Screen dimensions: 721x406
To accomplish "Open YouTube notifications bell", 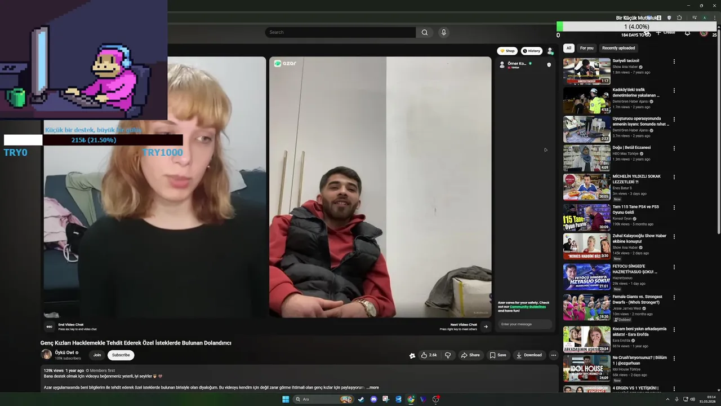I will click(x=687, y=33).
